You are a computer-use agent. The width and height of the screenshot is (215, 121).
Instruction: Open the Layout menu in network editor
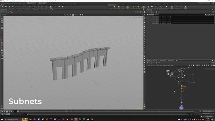point(165,65)
